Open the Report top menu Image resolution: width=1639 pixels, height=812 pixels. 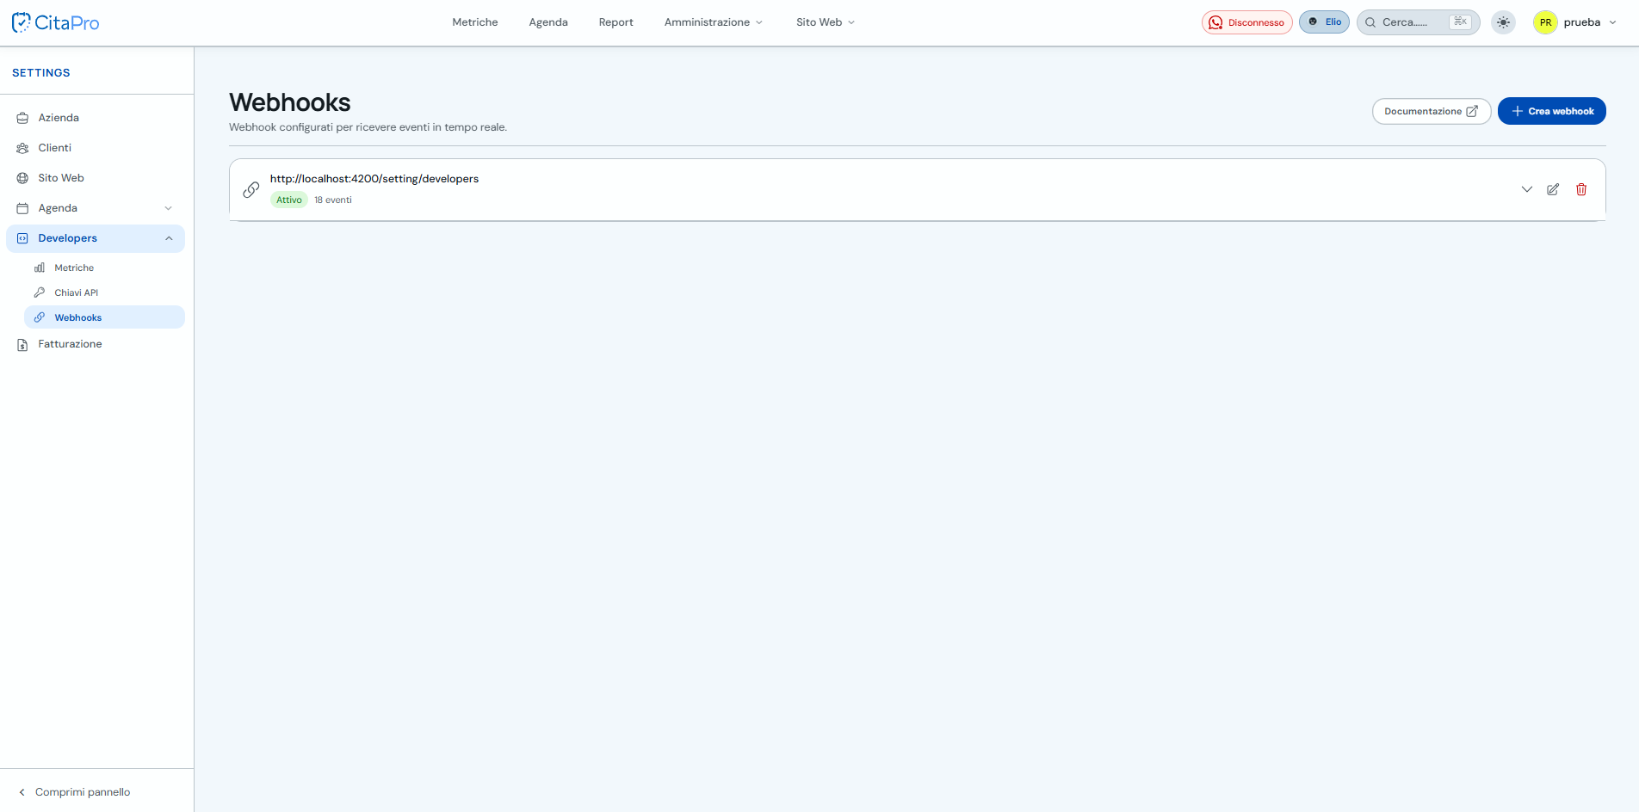pos(616,22)
